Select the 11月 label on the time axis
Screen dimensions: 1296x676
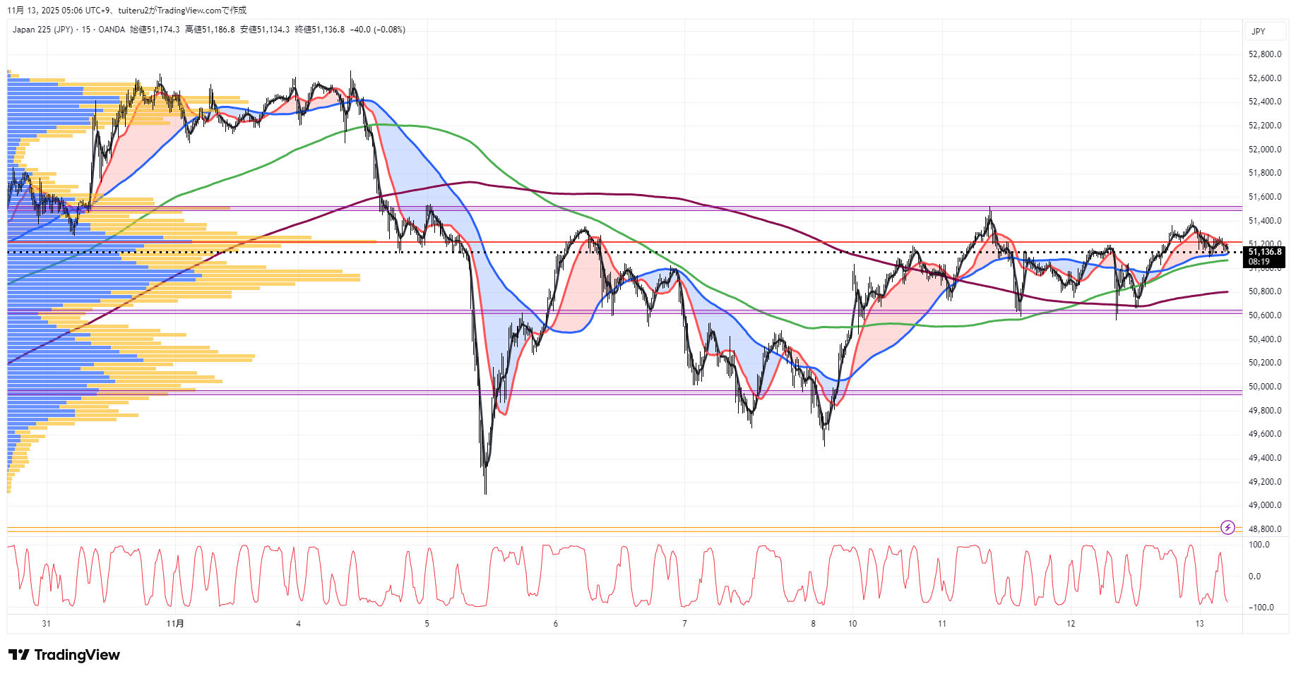(175, 623)
